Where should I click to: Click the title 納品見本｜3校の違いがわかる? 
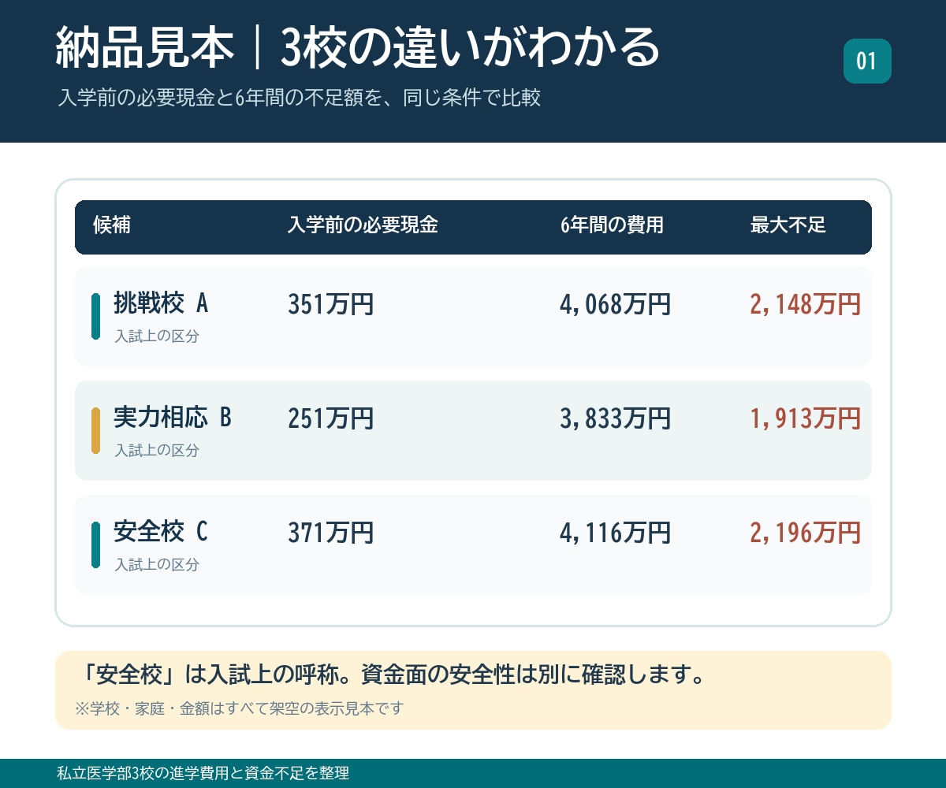point(357,47)
